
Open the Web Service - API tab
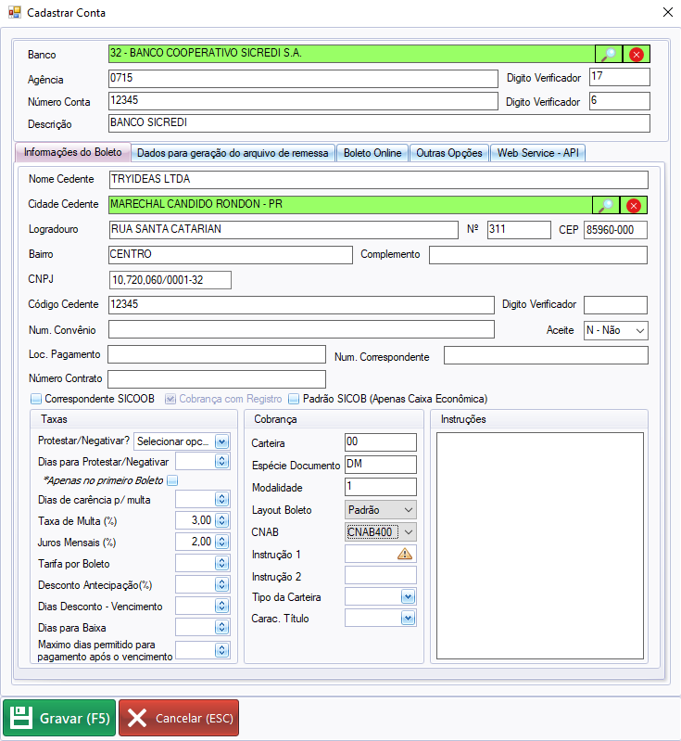538,153
